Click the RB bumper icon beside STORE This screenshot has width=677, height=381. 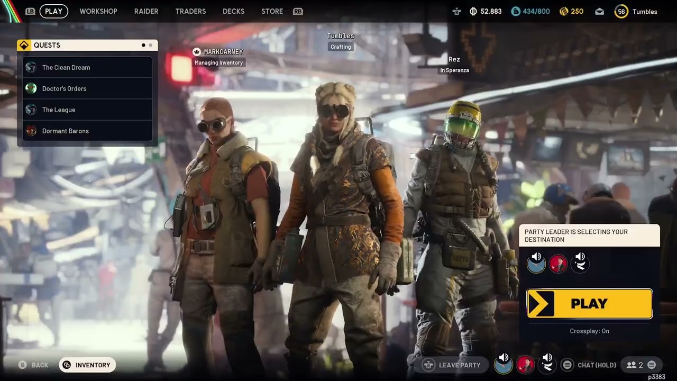coord(298,11)
